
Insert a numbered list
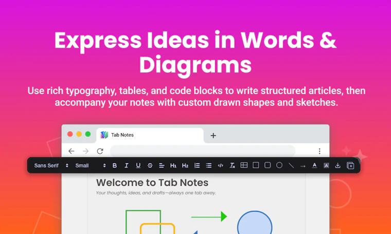[x=197, y=166]
